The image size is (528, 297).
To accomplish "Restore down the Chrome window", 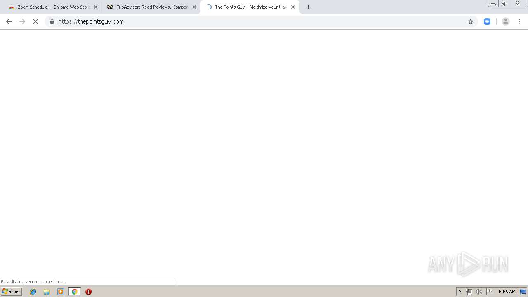I will tap(504, 4).
